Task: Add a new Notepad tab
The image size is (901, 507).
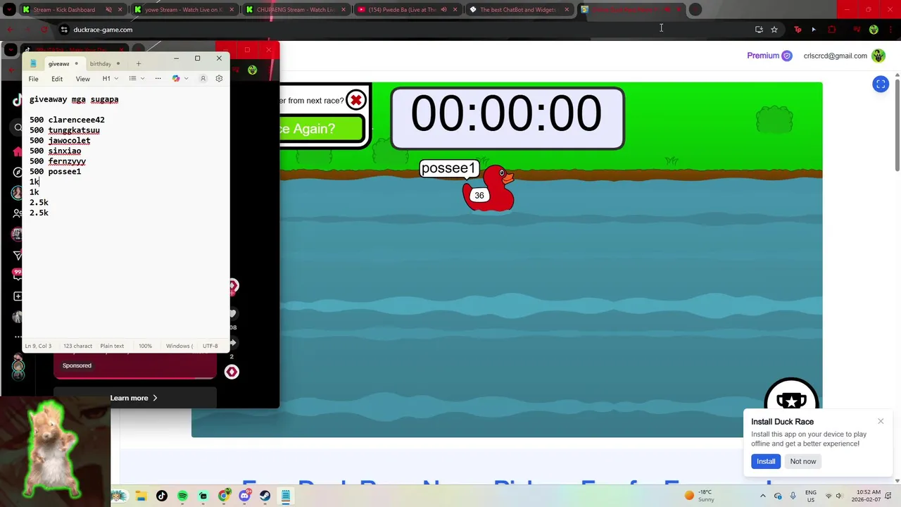Action: click(139, 64)
